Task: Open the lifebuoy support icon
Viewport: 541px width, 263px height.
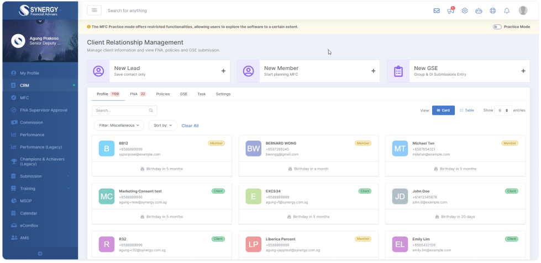Action: 492,10
